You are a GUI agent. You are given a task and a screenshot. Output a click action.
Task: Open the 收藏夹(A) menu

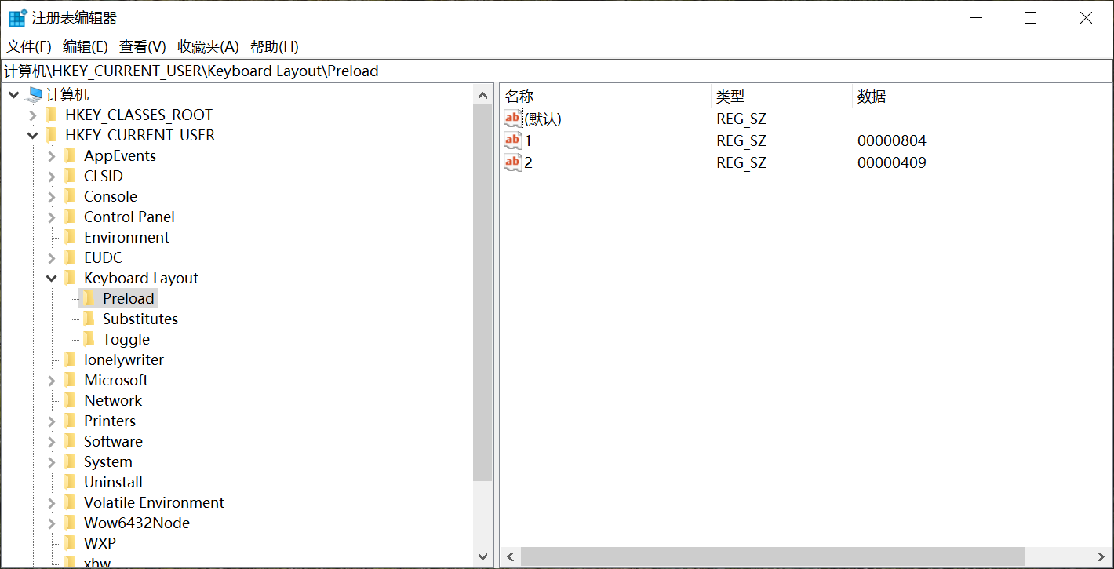[208, 47]
